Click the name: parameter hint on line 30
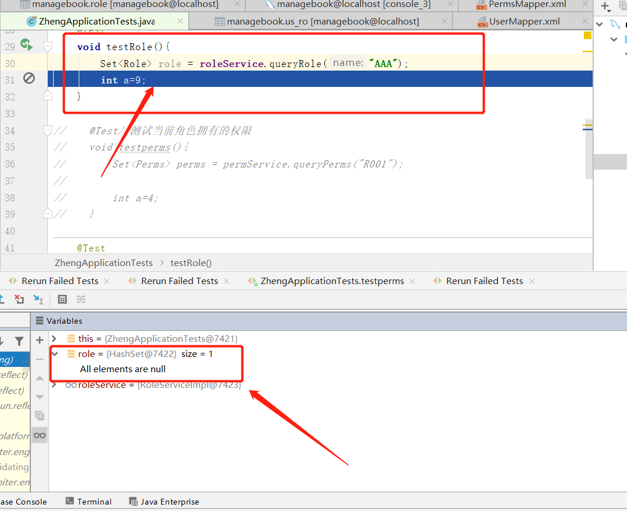This screenshot has height=511, width=627. [348, 63]
